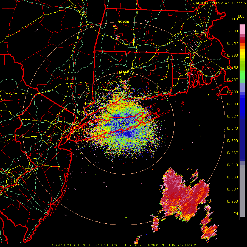Viewport: 247px width, 247px height.
Task: Pick the black box at the color bar bottom
Action: click(x=242, y=218)
